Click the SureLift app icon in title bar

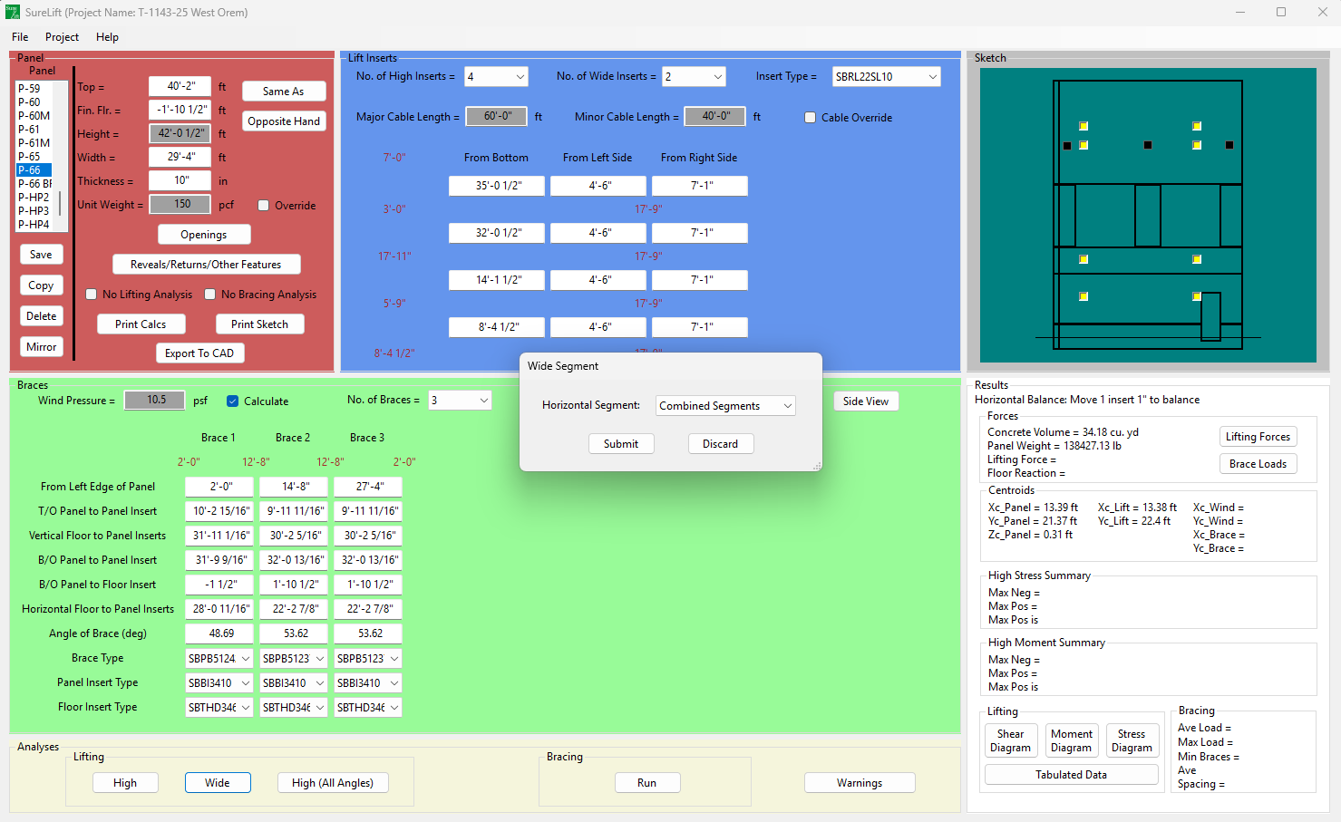[13, 13]
